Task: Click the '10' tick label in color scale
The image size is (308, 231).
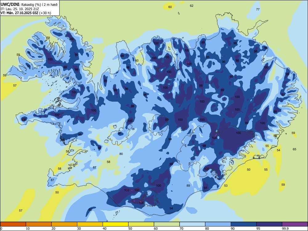Action: (x=28, y=229)
